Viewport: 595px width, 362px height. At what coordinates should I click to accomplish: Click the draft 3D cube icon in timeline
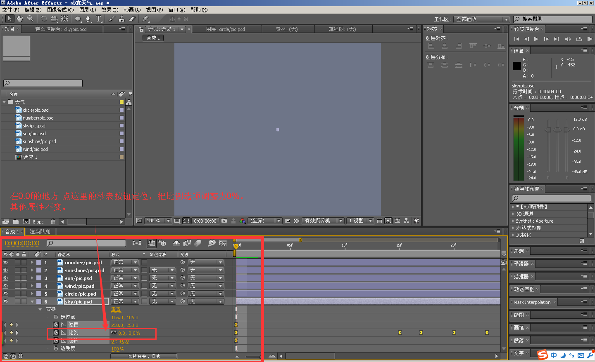(x=162, y=243)
